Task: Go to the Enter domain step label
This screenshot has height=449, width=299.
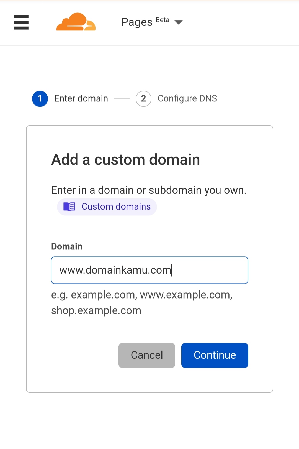Action: coord(81,99)
